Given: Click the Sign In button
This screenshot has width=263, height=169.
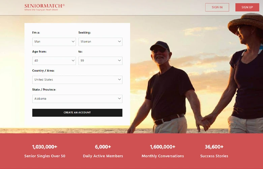Looking at the screenshot, I should pyautogui.click(x=217, y=7).
